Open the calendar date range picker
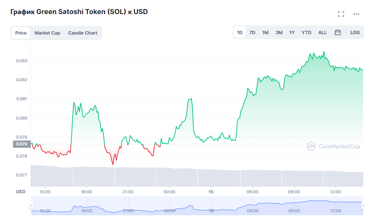372x221 pixels. 338,33
